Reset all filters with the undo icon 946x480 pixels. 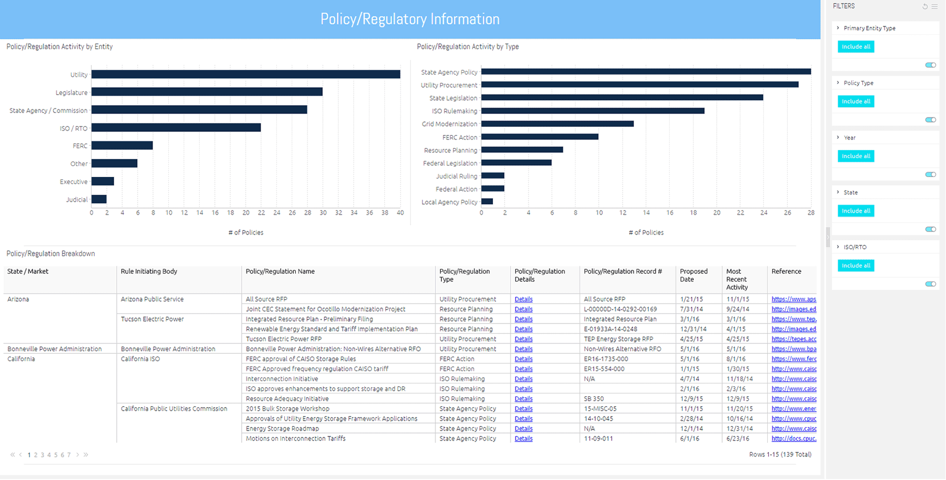coord(925,7)
